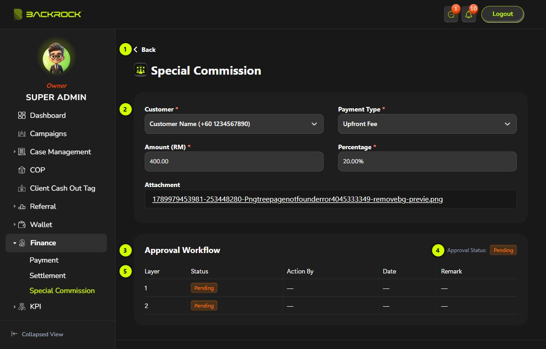This screenshot has width=546, height=349.
Task: Open the Customer dropdown
Action: [234, 124]
